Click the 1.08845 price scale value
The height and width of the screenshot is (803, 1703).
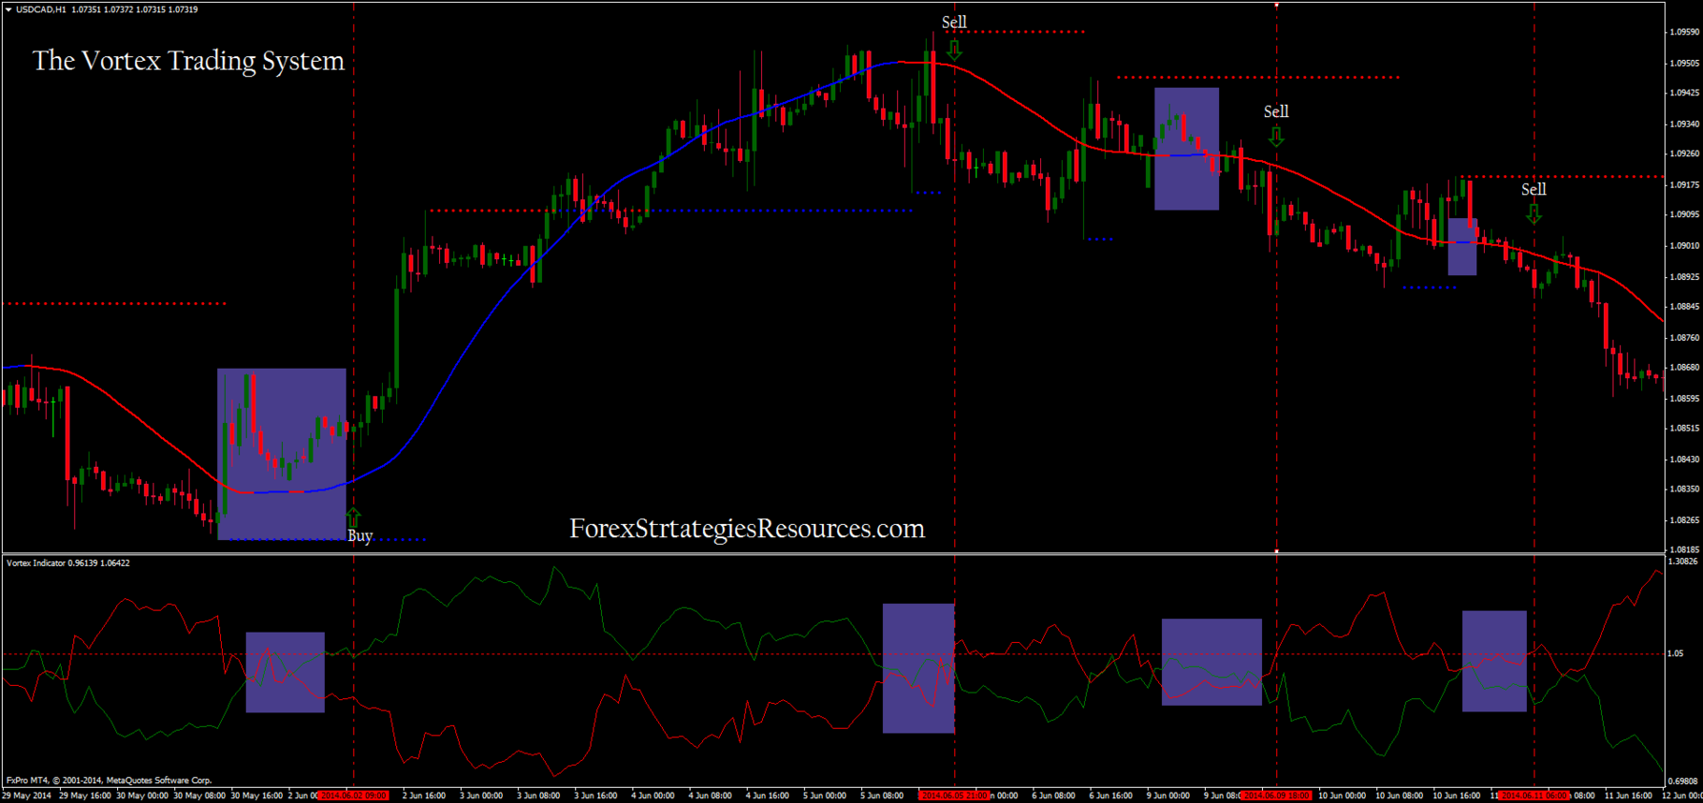coord(1684,306)
